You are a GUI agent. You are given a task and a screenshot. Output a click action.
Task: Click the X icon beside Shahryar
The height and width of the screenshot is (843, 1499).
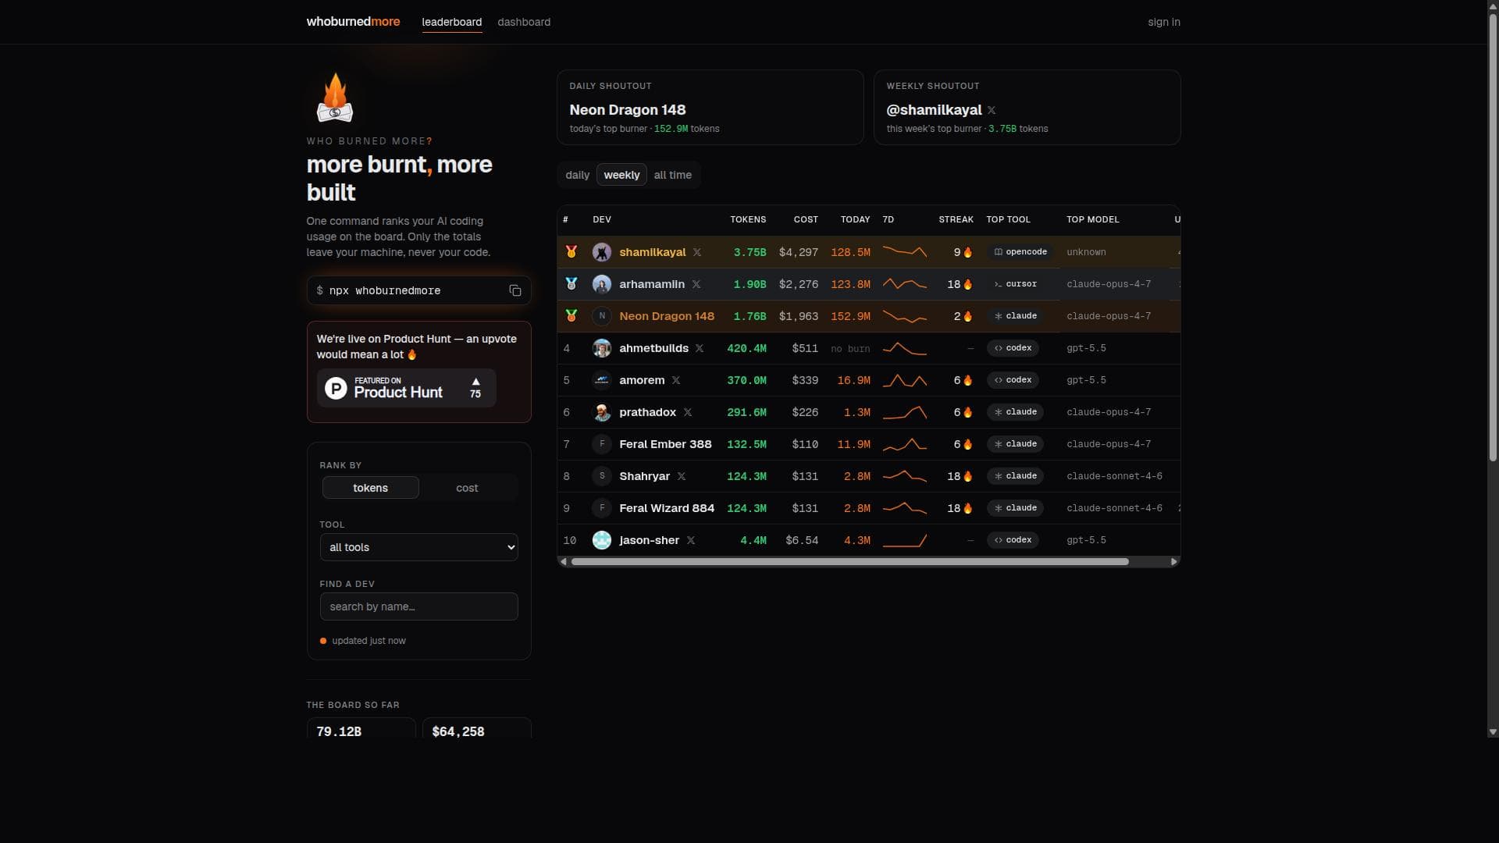pyautogui.click(x=682, y=476)
